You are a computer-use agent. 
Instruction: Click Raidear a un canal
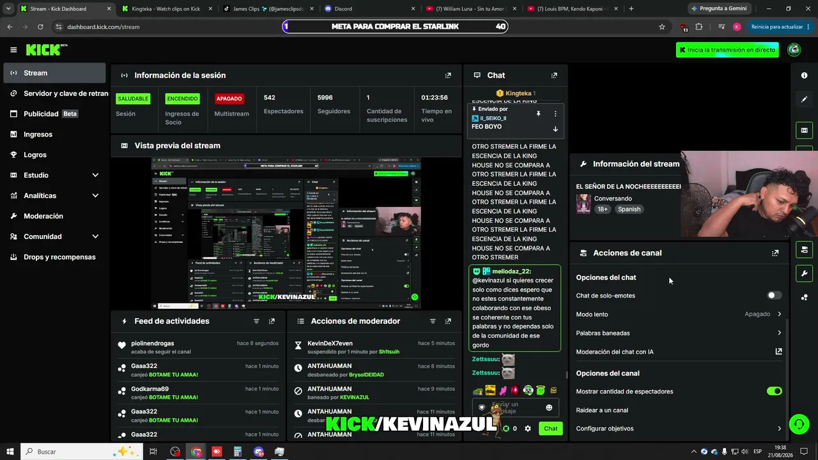pos(602,410)
